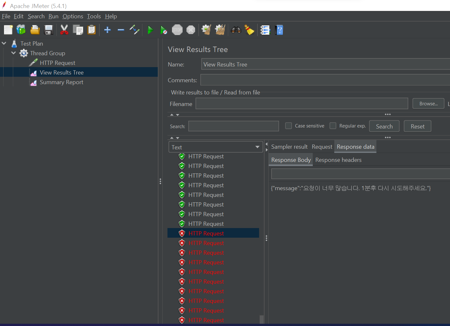Click the Copy icon in toolbar
Viewport: 450px width, 326px height.
[78, 30]
